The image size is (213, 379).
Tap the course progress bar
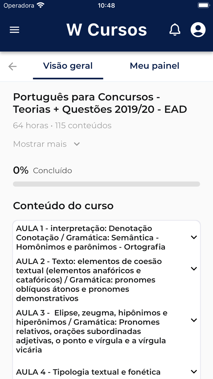pos(106,184)
